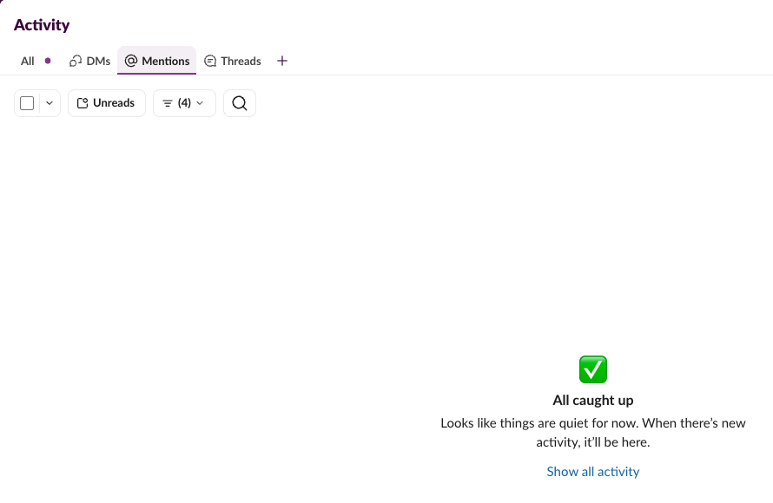Open the DMs tab
This screenshot has height=503, width=773.
tap(89, 61)
